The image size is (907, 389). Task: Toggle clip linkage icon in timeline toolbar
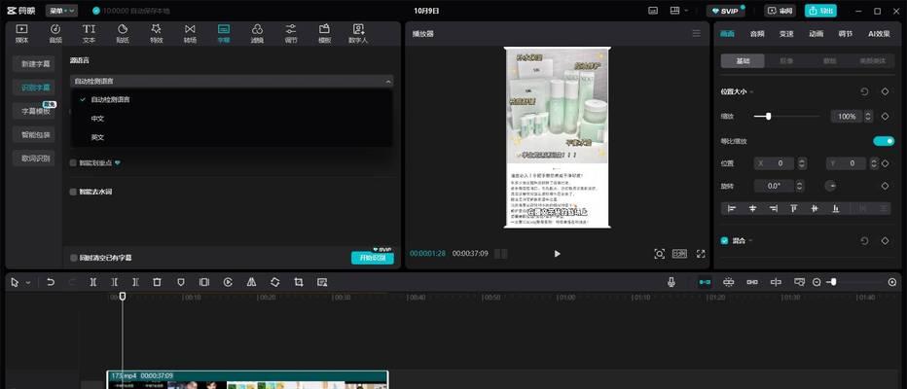tap(752, 282)
